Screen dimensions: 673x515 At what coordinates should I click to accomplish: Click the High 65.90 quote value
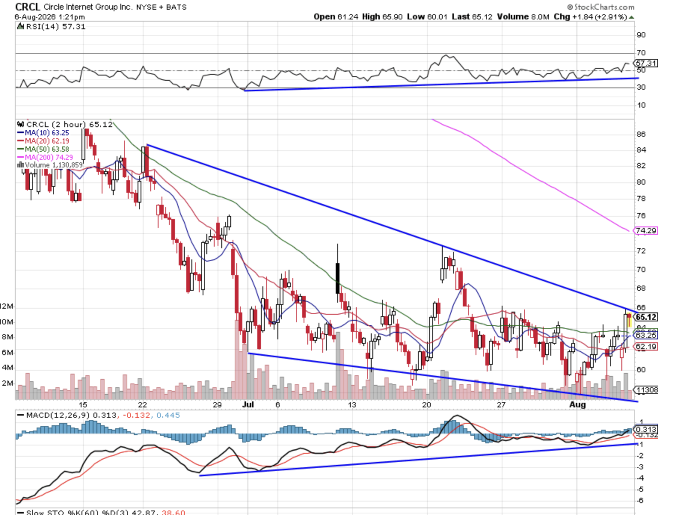point(382,17)
